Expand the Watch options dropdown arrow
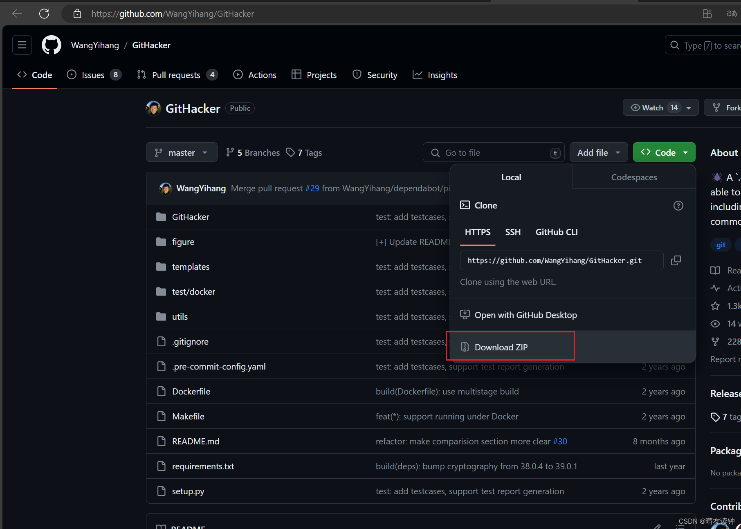This screenshot has width=741, height=529. (x=689, y=108)
